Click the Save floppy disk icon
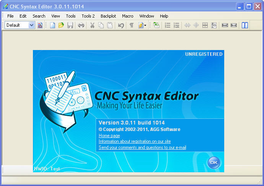Viewport: 264px width, 186px height. (x=70, y=25)
